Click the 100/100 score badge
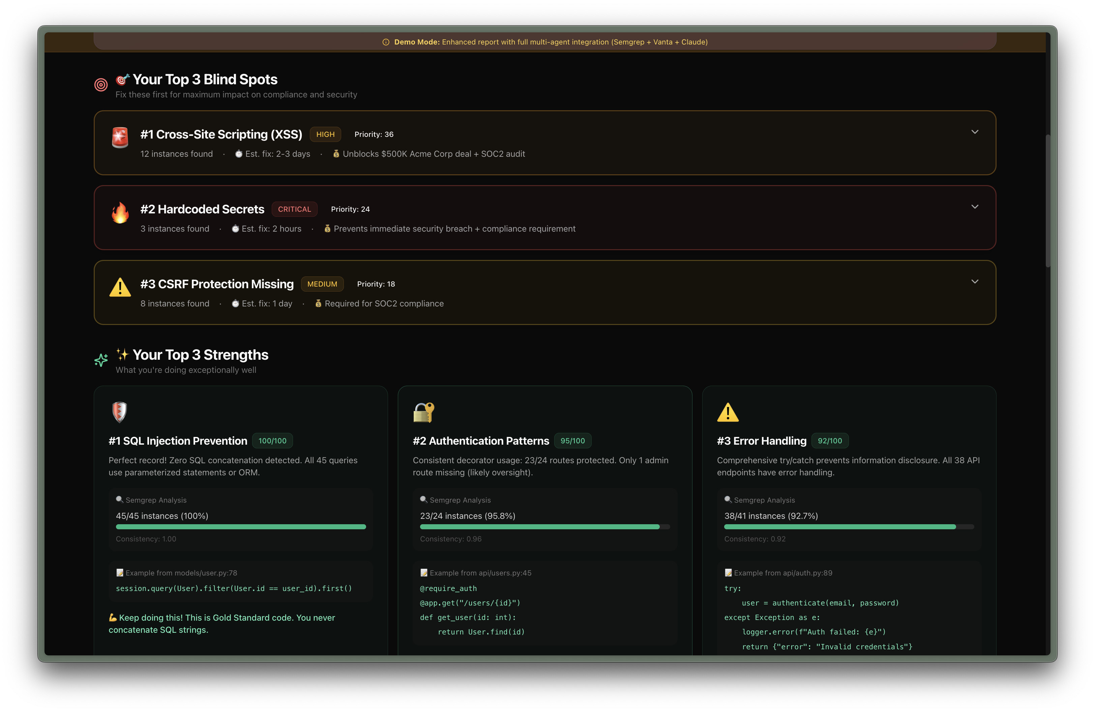The image size is (1095, 712). pos(272,441)
